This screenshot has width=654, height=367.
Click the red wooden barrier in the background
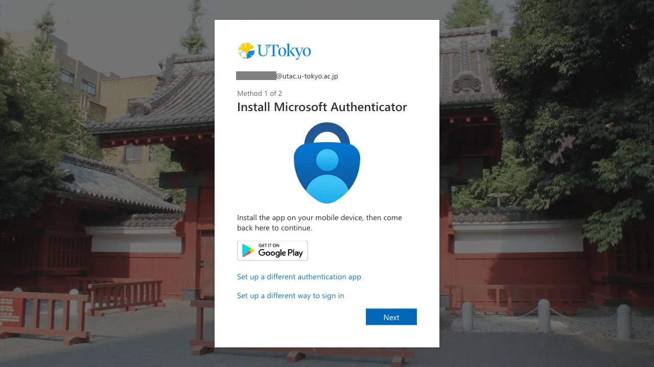tap(43, 316)
